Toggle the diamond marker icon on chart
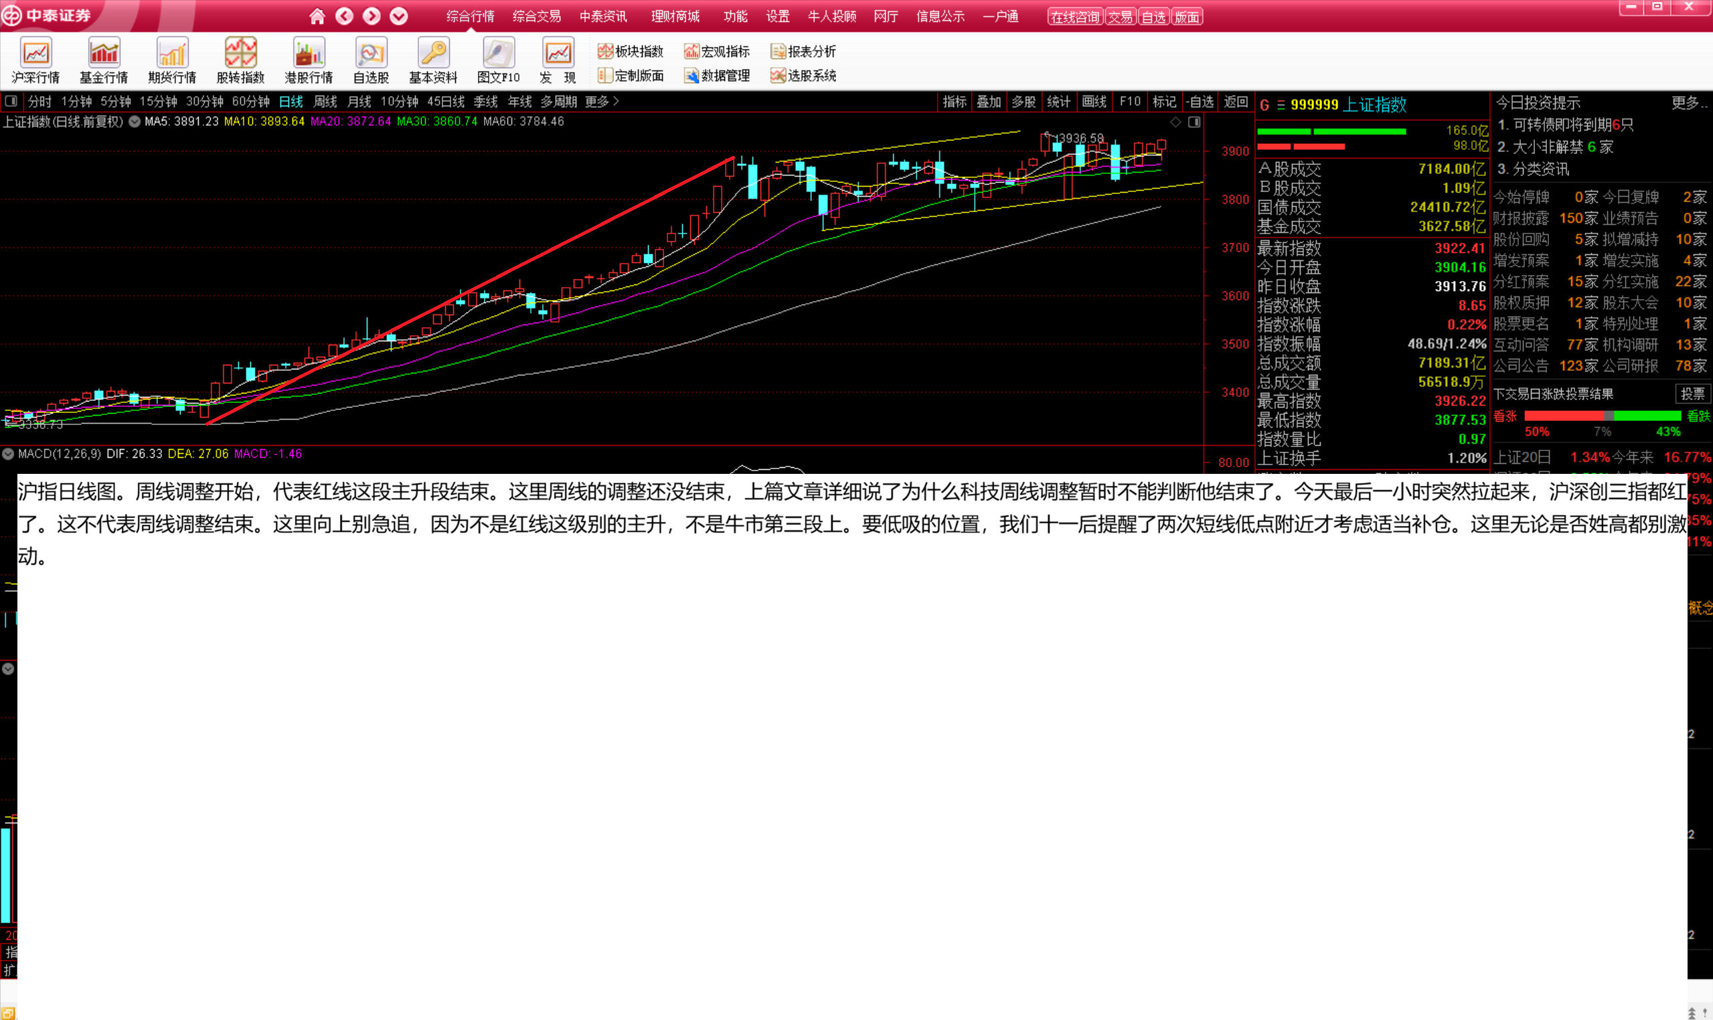The image size is (1713, 1020). (1176, 122)
